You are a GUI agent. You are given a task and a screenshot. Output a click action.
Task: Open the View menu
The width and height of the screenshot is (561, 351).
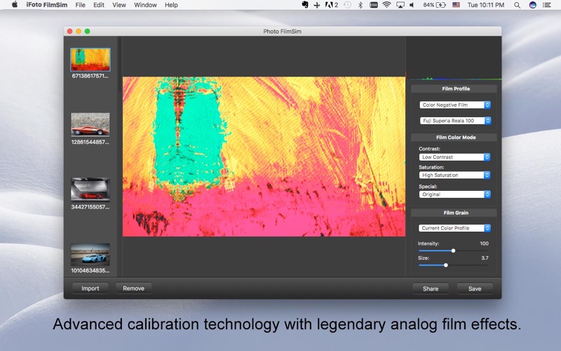click(119, 5)
